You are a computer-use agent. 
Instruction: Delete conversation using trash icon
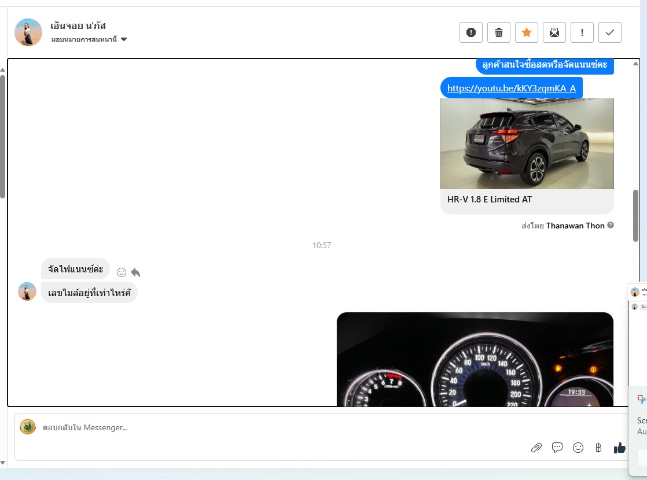click(x=498, y=32)
